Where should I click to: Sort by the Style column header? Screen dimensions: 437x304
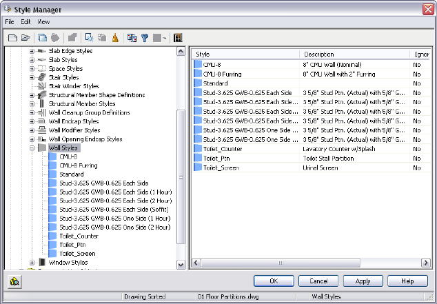[245, 54]
